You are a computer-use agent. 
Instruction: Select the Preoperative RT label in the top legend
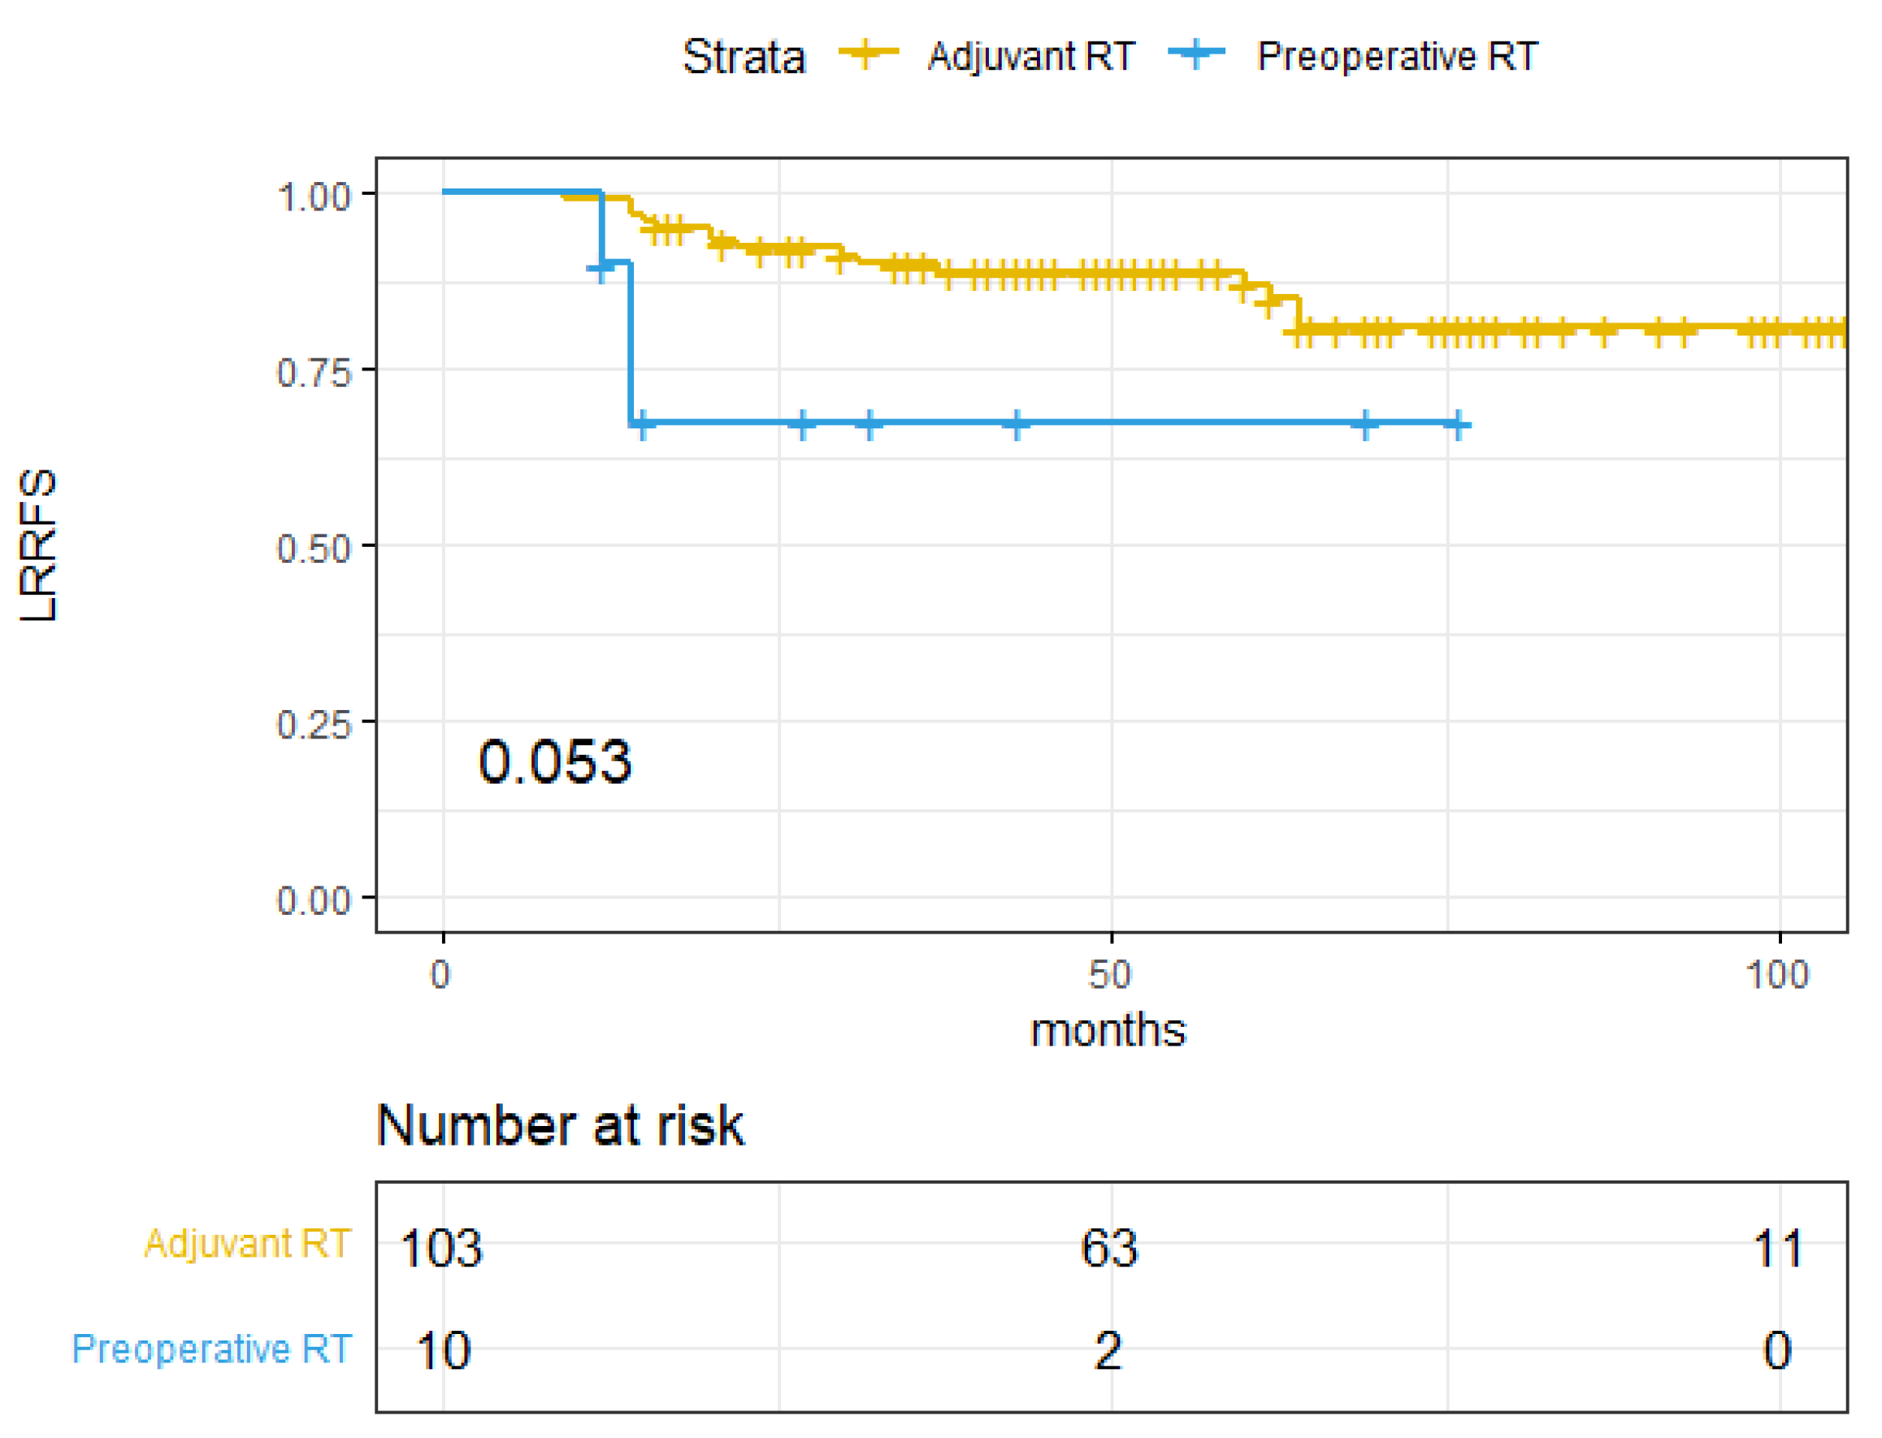coord(1397,58)
